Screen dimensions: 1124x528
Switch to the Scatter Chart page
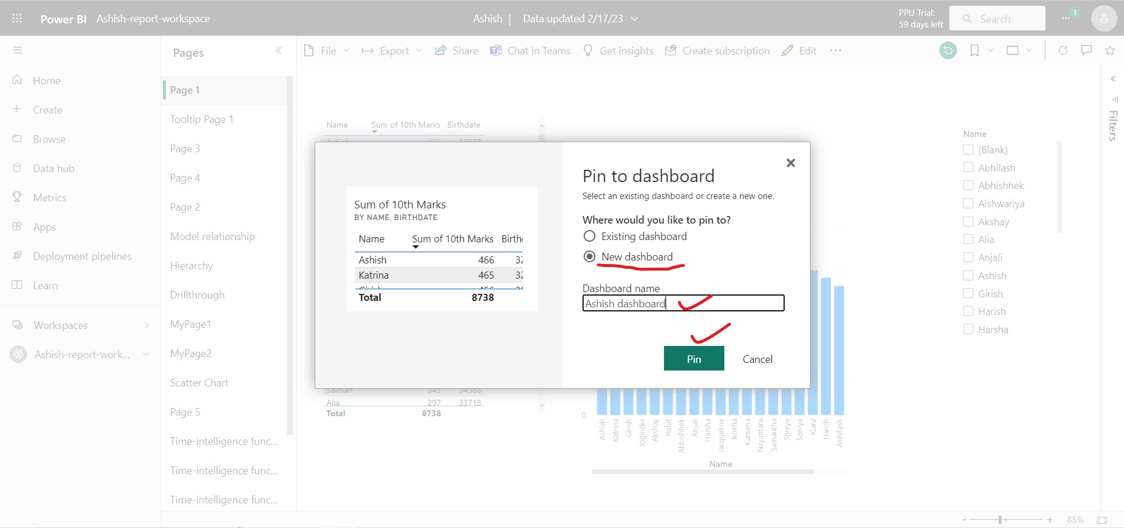coord(199,382)
